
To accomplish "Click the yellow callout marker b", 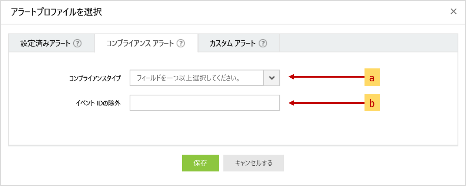I will pos(372,104).
